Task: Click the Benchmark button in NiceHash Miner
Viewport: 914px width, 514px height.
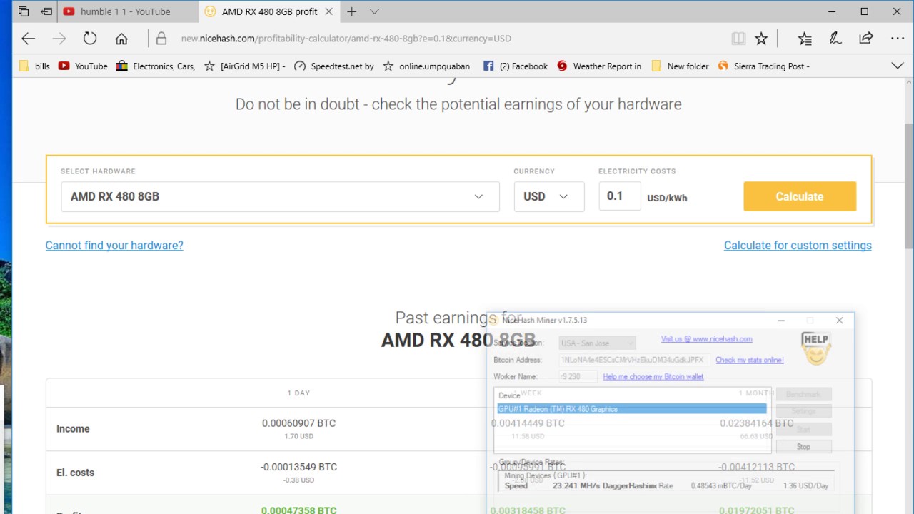Action: 803,394
